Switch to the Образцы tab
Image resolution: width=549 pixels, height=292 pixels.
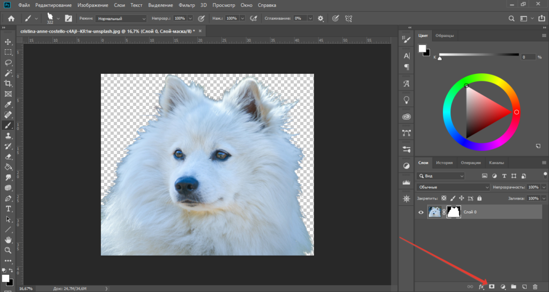coord(445,35)
